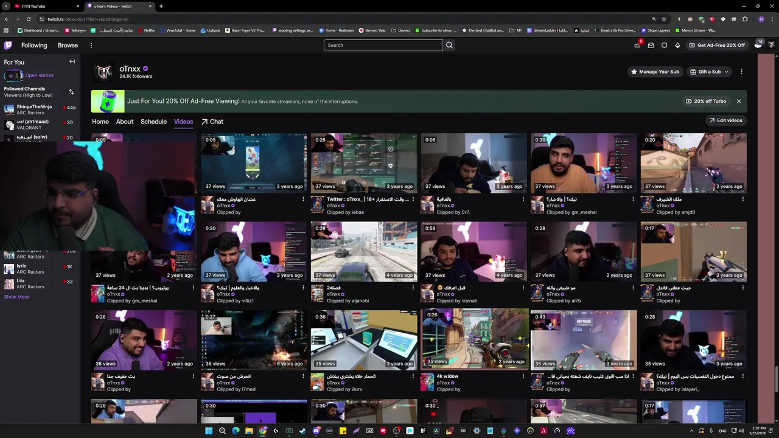Viewport: 779px width, 438px height.
Task: Bookmark this page with the star icon
Action: pos(664,19)
